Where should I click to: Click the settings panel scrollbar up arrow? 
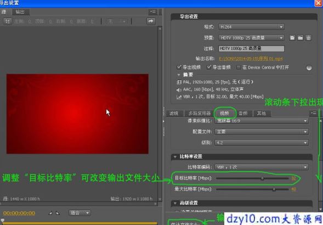(320, 121)
